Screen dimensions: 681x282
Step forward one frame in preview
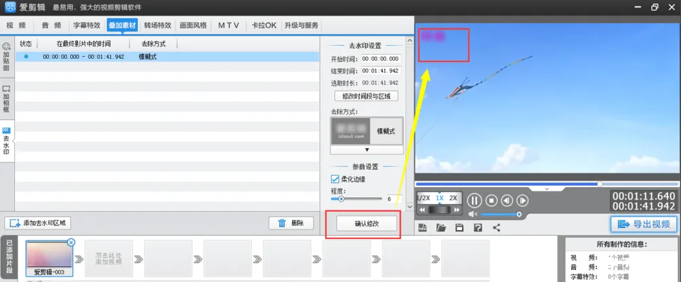[523, 200]
